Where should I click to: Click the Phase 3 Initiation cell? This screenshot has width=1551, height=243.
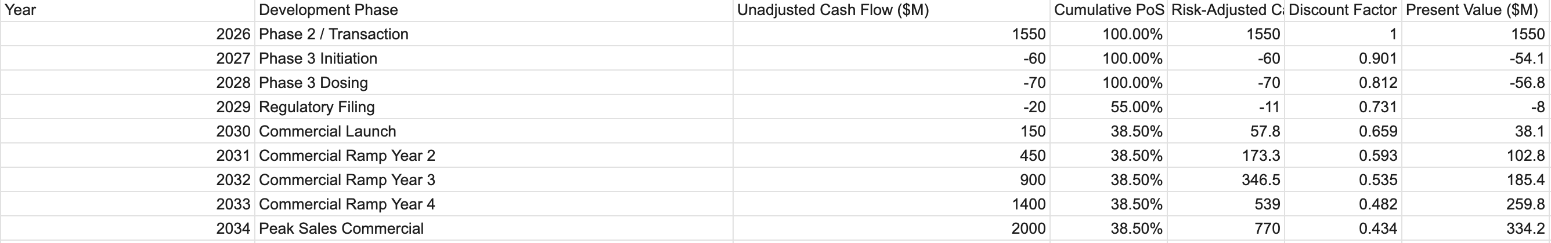coord(493,58)
